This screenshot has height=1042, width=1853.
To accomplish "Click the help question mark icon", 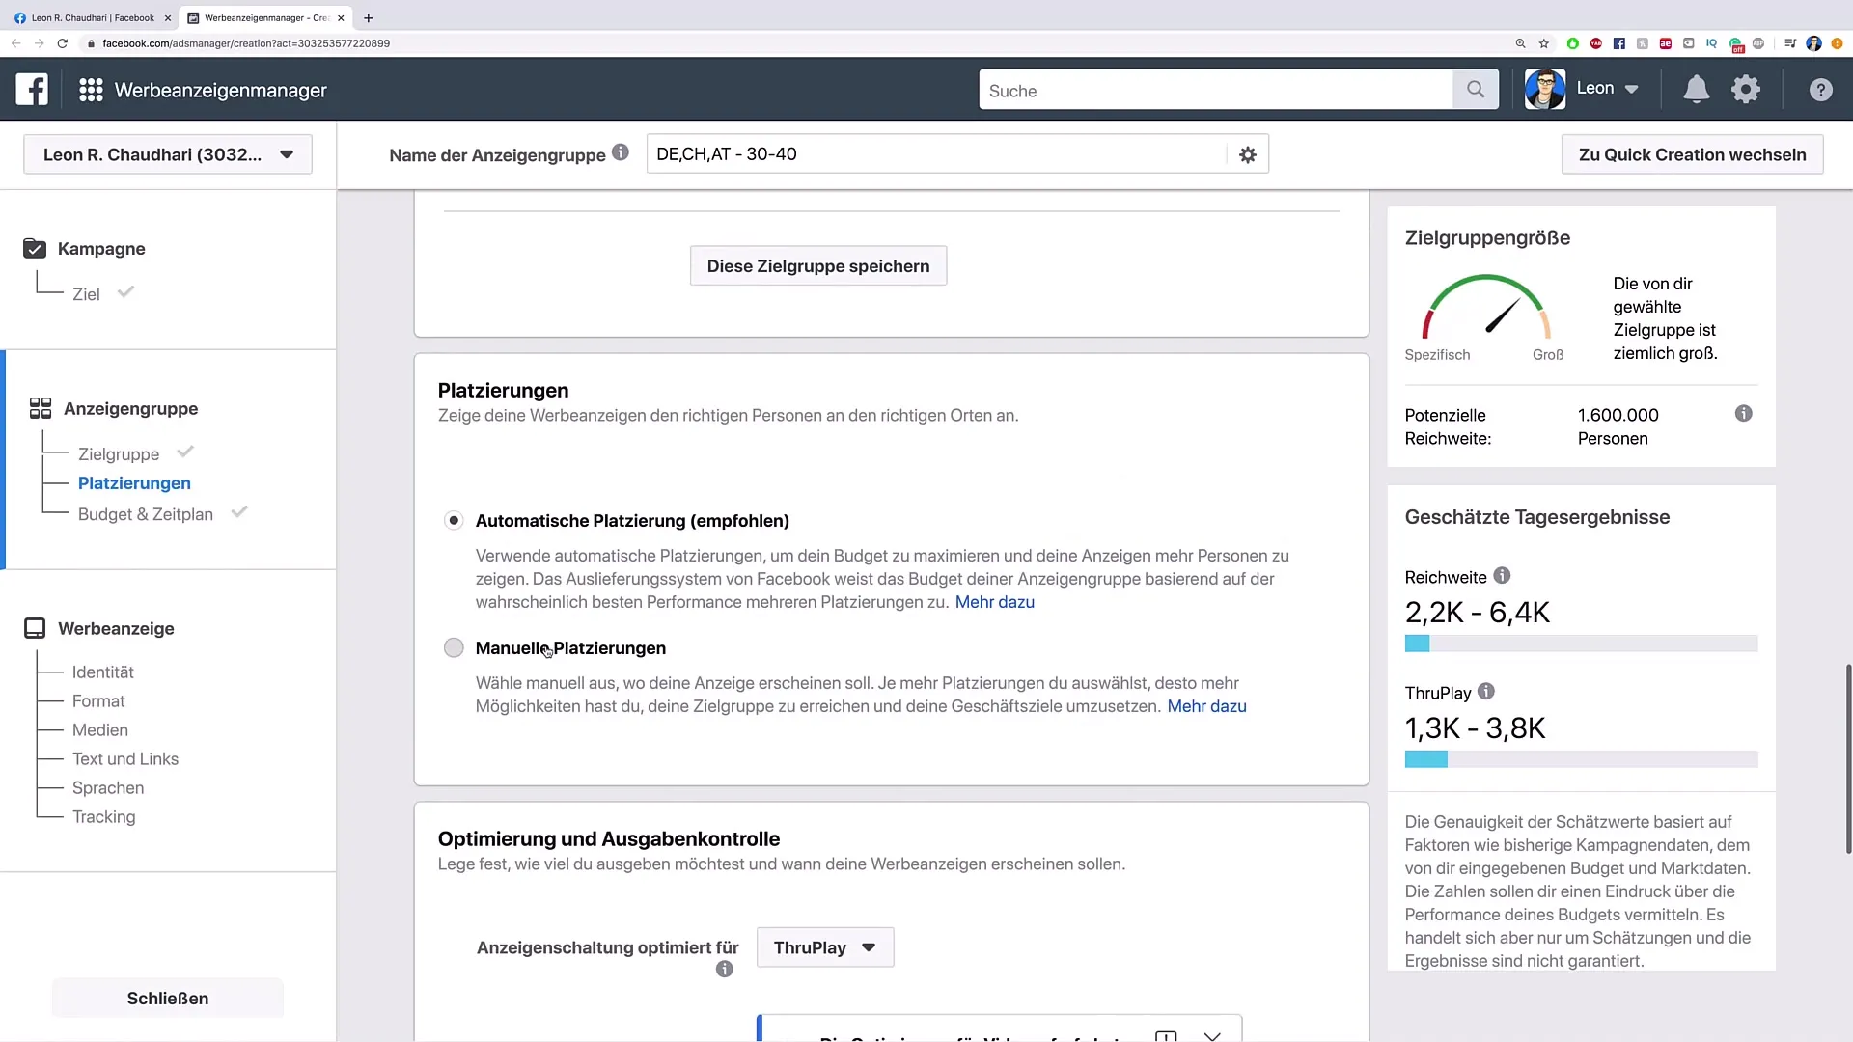I will [1820, 89].
